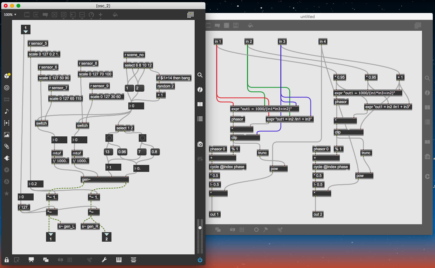Image resolution: width=435 pixels, height=268 pixels.
Task: Adjust the audio volume slider knob
Action: click(200, 228)
